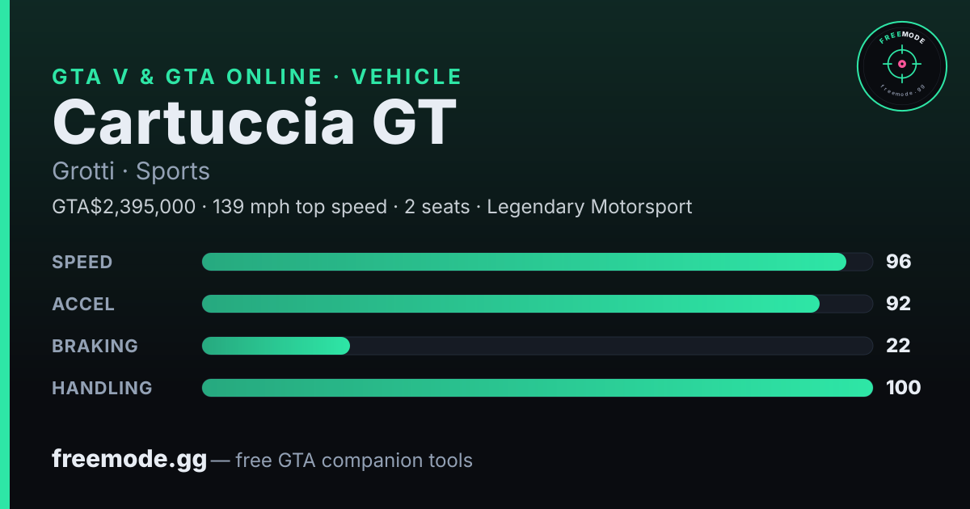970x509 pixels.
Task: Click the HANDLING label
Action: point(103,388)
